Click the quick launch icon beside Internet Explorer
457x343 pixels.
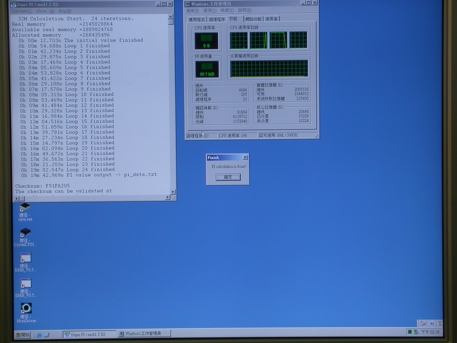tap(46, 335)
